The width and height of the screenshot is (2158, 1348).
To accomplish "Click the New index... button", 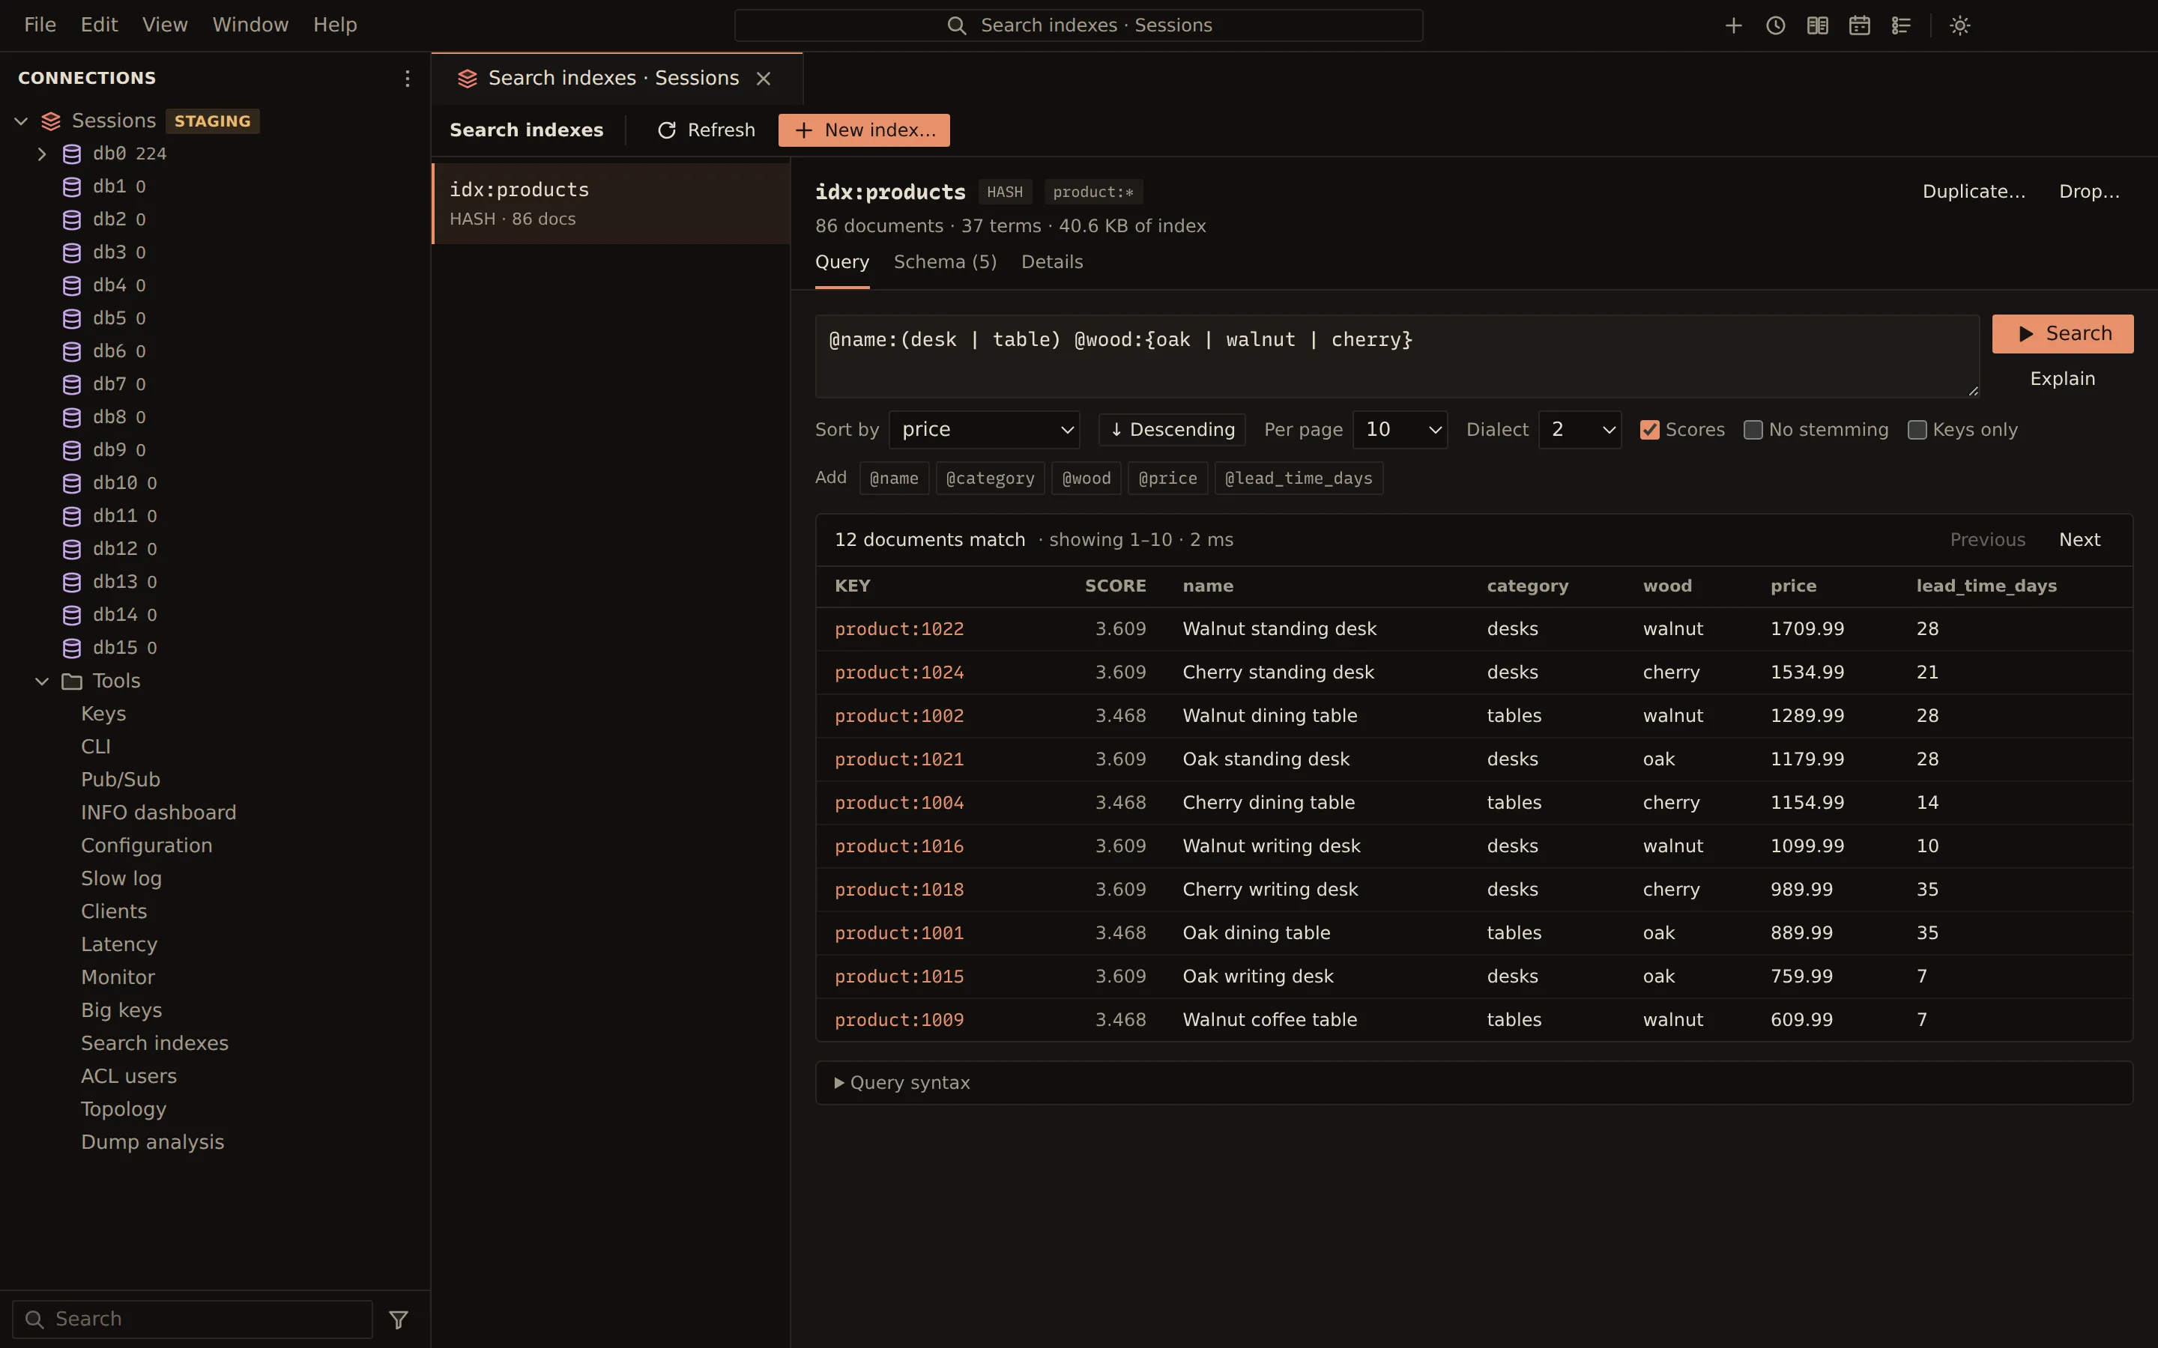I will (x=864, y=130).
